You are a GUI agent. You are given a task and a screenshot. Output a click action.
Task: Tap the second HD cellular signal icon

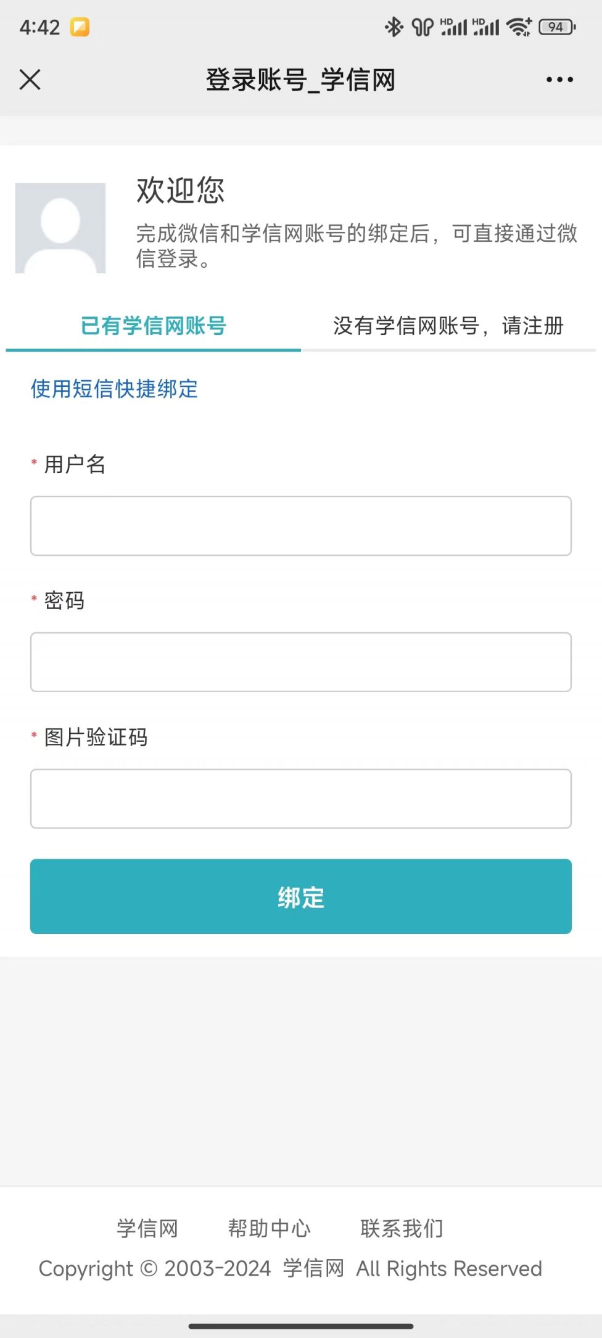[x=485, y=27]
